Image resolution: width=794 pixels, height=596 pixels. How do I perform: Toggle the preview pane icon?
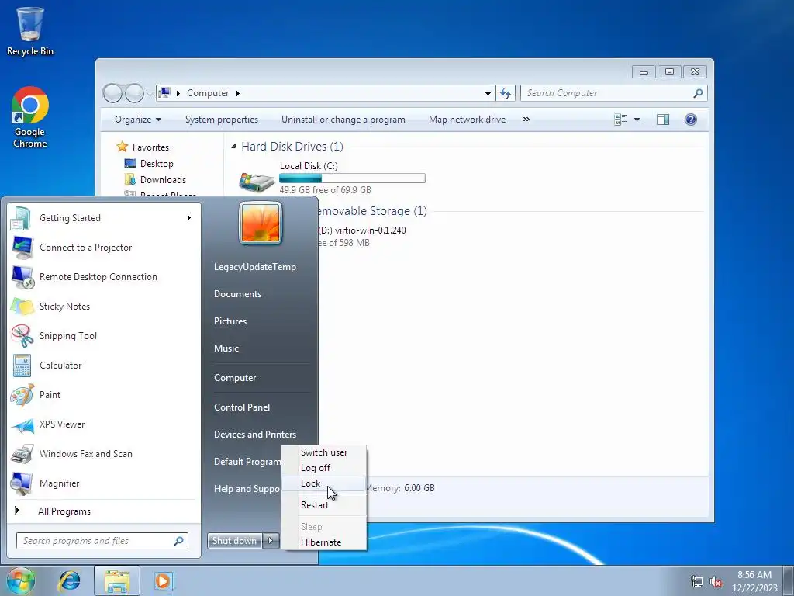tap(663, 120)
